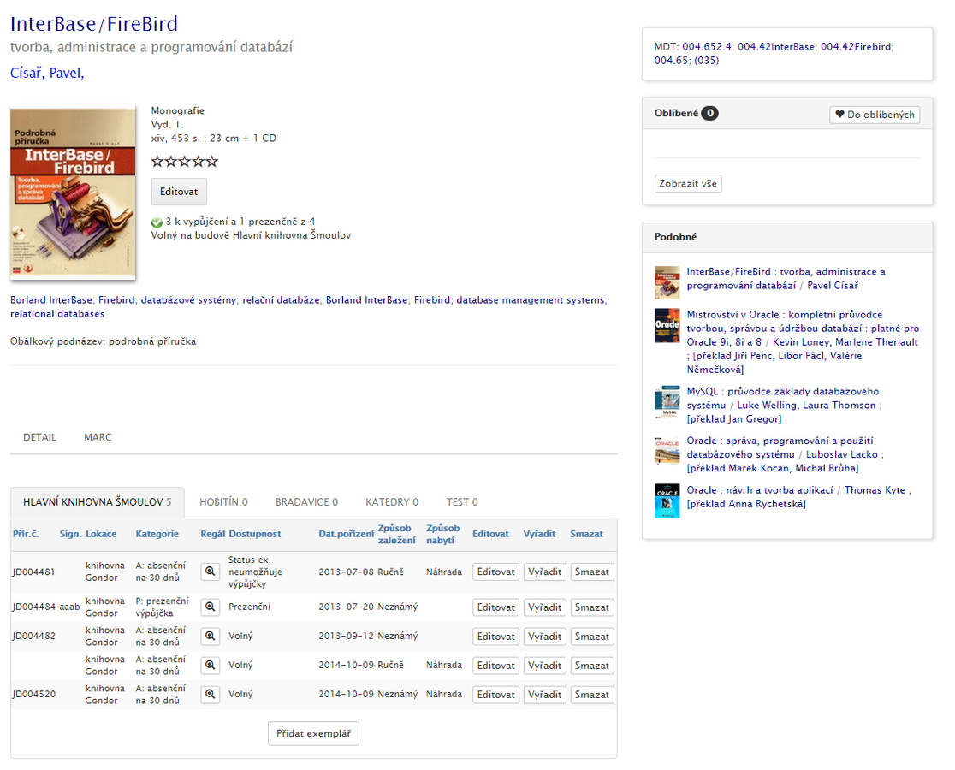Click subject link databázové systémy

[x=188, y=300]
